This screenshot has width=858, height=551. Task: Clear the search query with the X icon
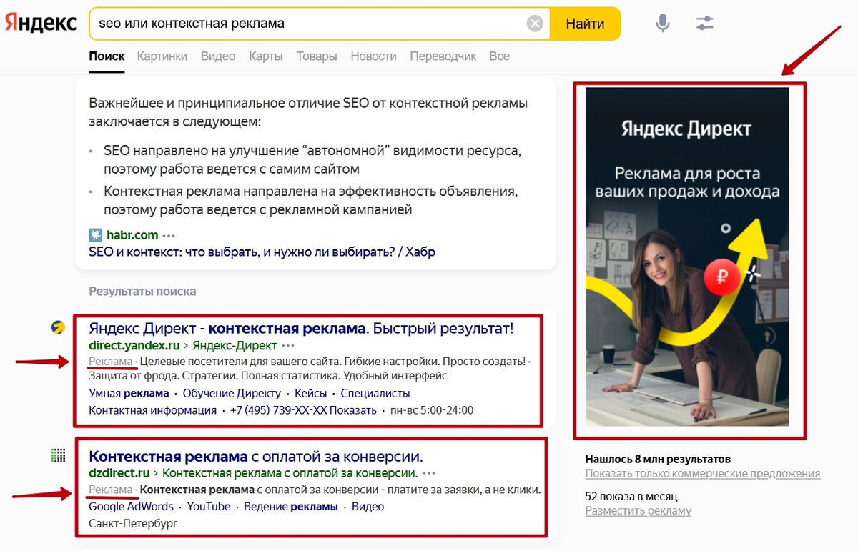pos(534,23)
